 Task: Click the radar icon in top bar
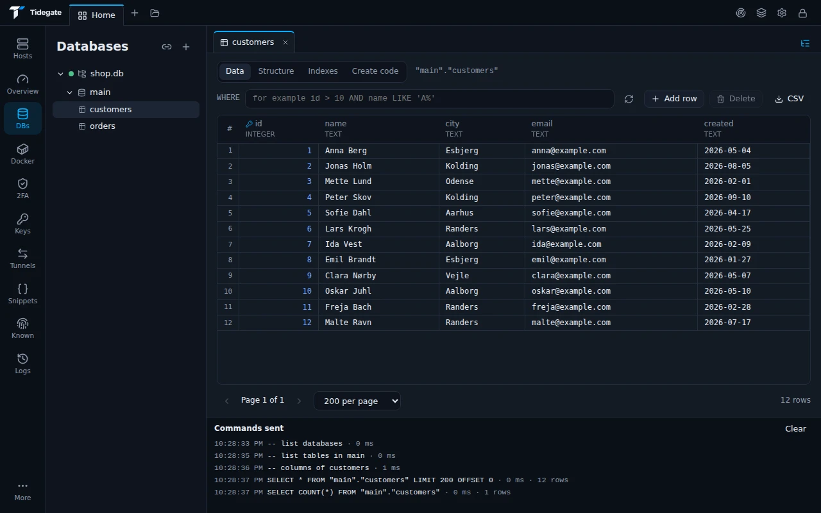click(741, 13)
